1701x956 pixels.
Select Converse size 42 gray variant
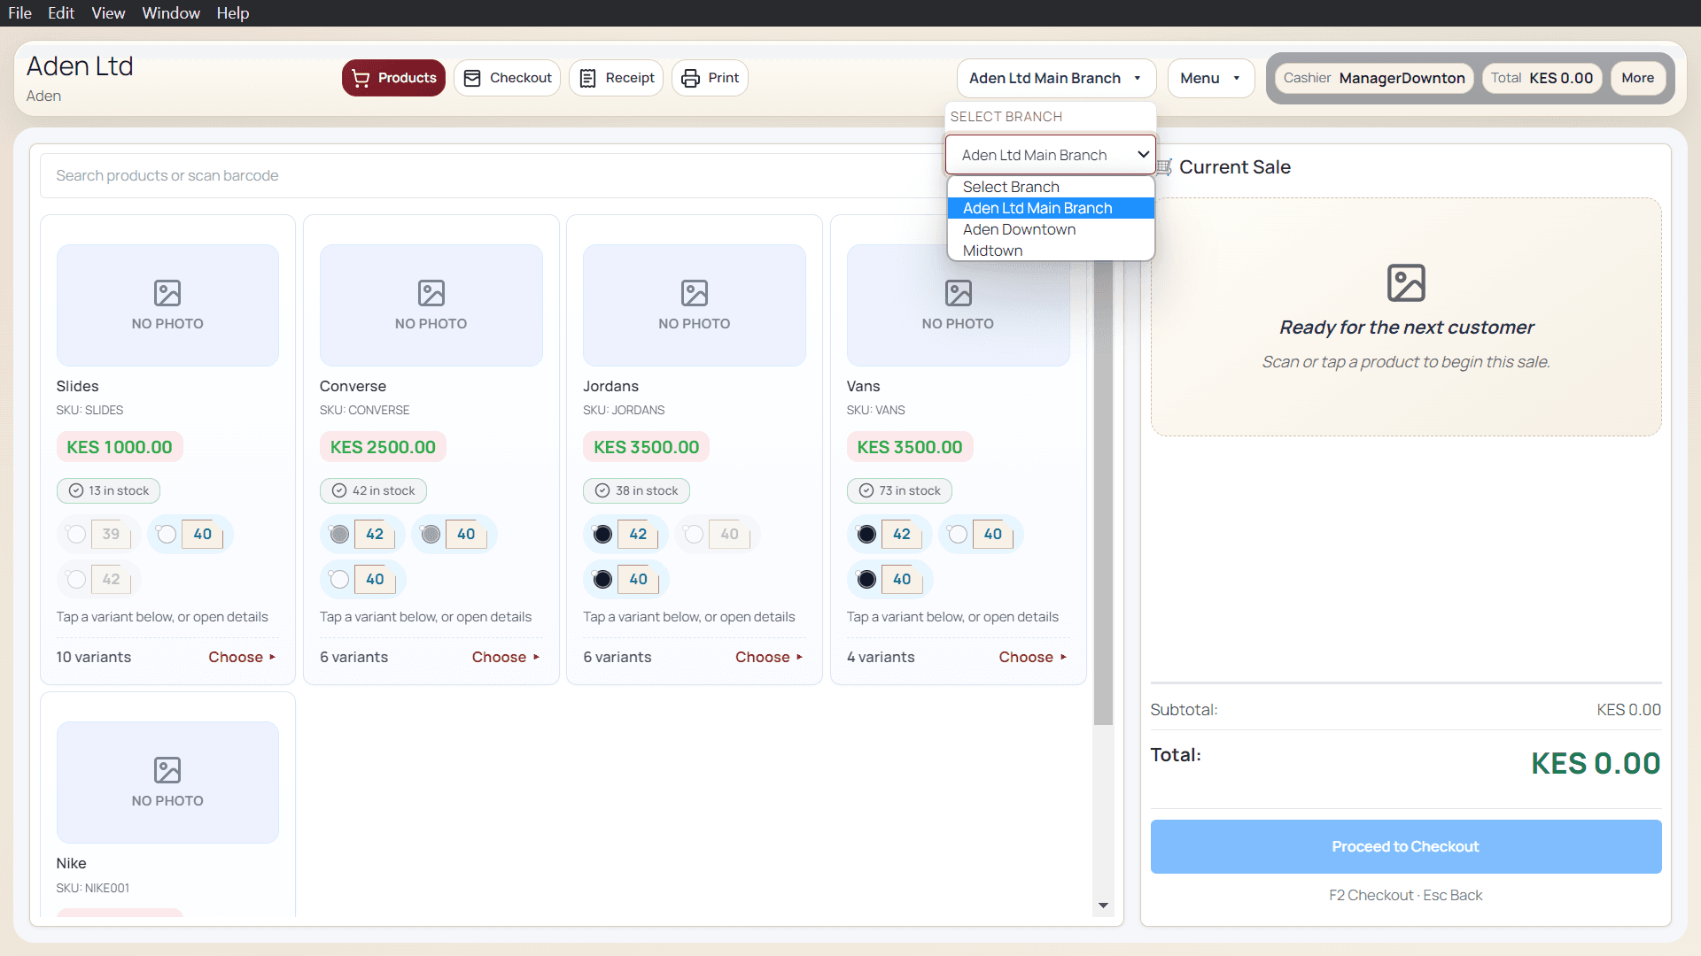362,534
